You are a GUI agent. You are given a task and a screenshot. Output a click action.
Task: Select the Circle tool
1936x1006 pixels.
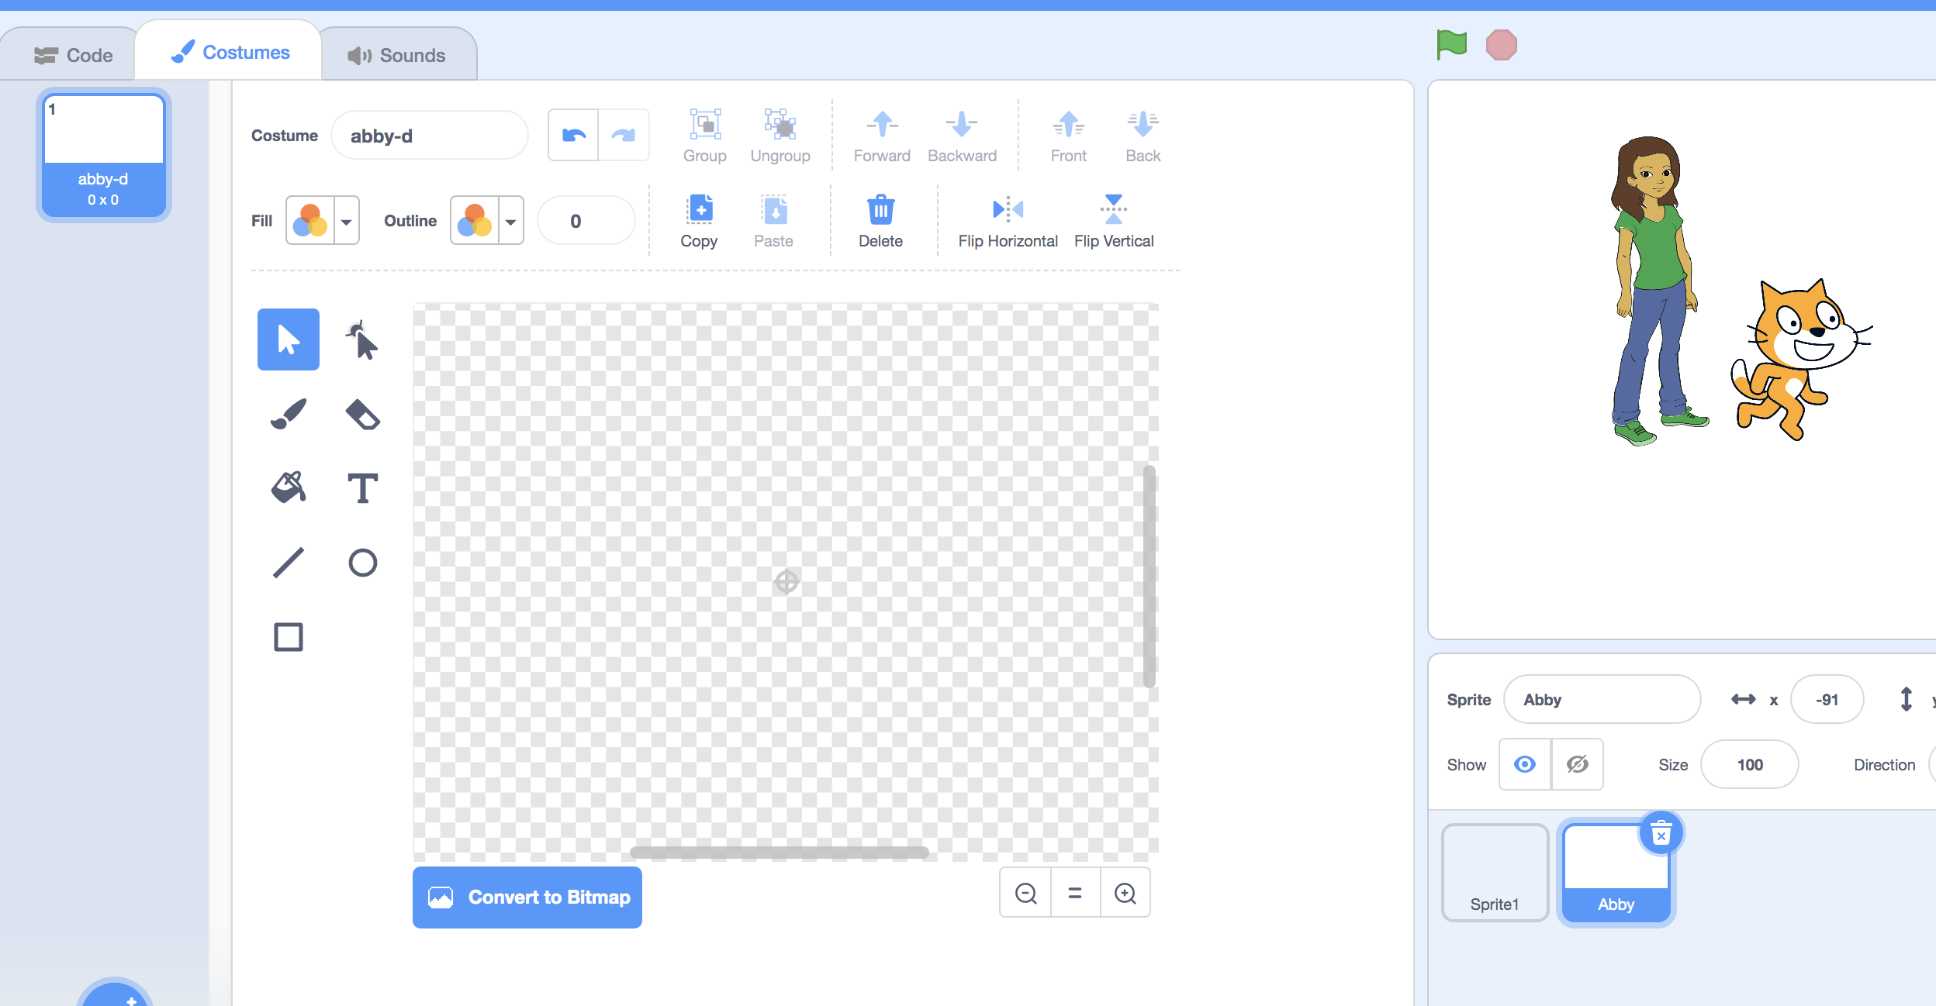[363, 561]
